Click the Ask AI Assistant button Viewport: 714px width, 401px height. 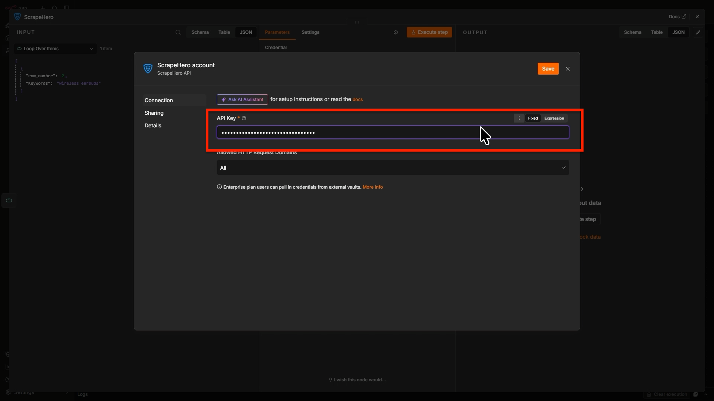[x=242, y=100]
